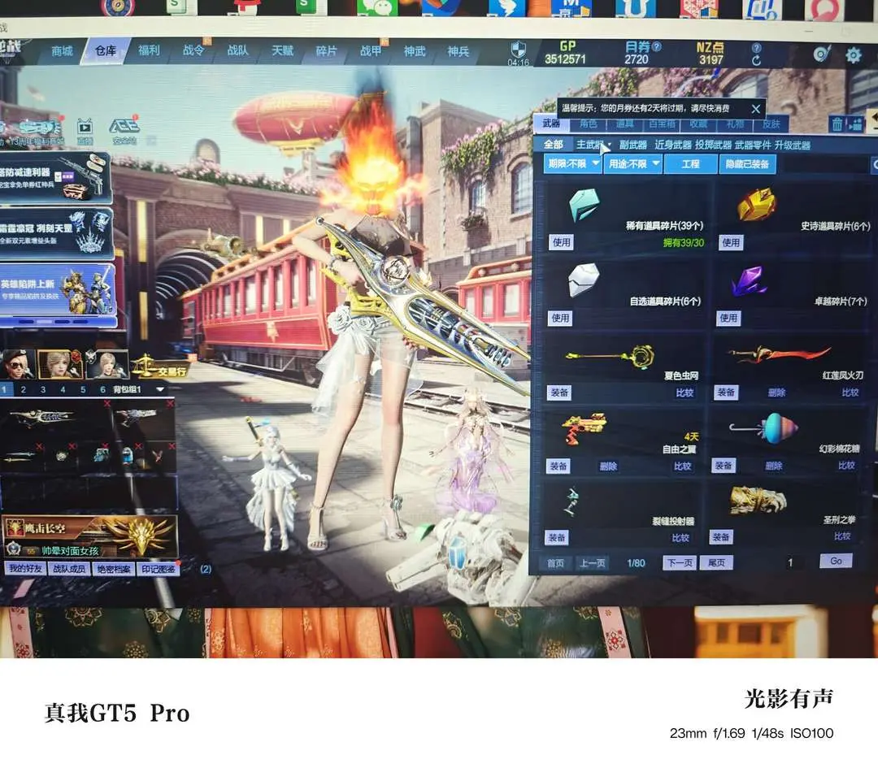The image size is (878, 768).
Task: Click the 史诗道具碎片 golden shard icon
Action: pyautogui.click(x=757, y=204)
